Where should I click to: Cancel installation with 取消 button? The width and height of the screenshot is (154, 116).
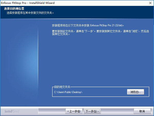(142, 111)
